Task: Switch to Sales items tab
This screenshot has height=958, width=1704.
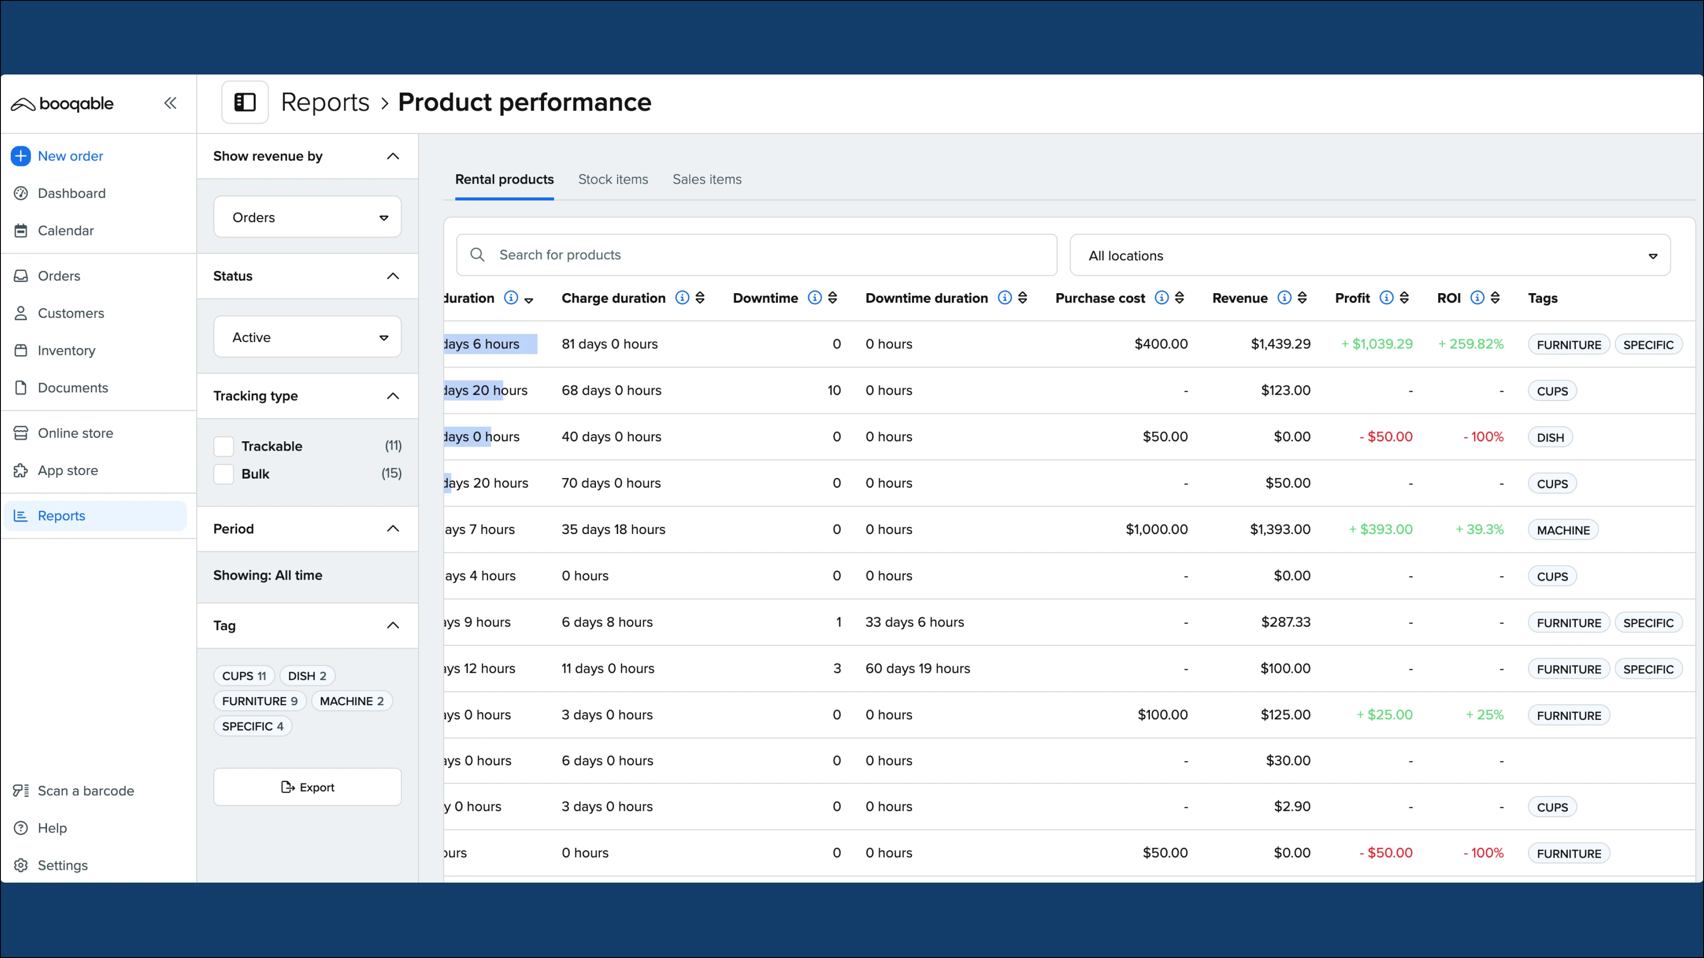Action: click(706, 179)
